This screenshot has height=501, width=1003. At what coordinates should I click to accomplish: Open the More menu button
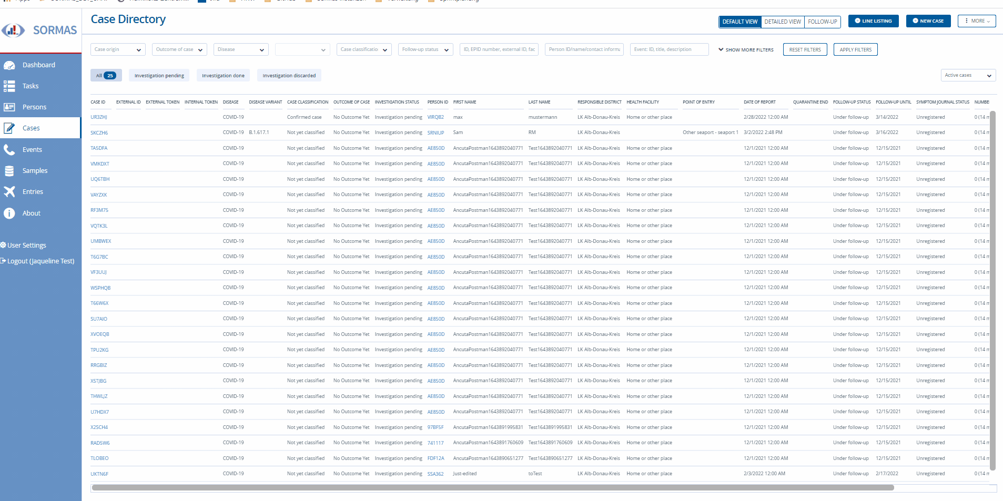(x=977, y=21)
